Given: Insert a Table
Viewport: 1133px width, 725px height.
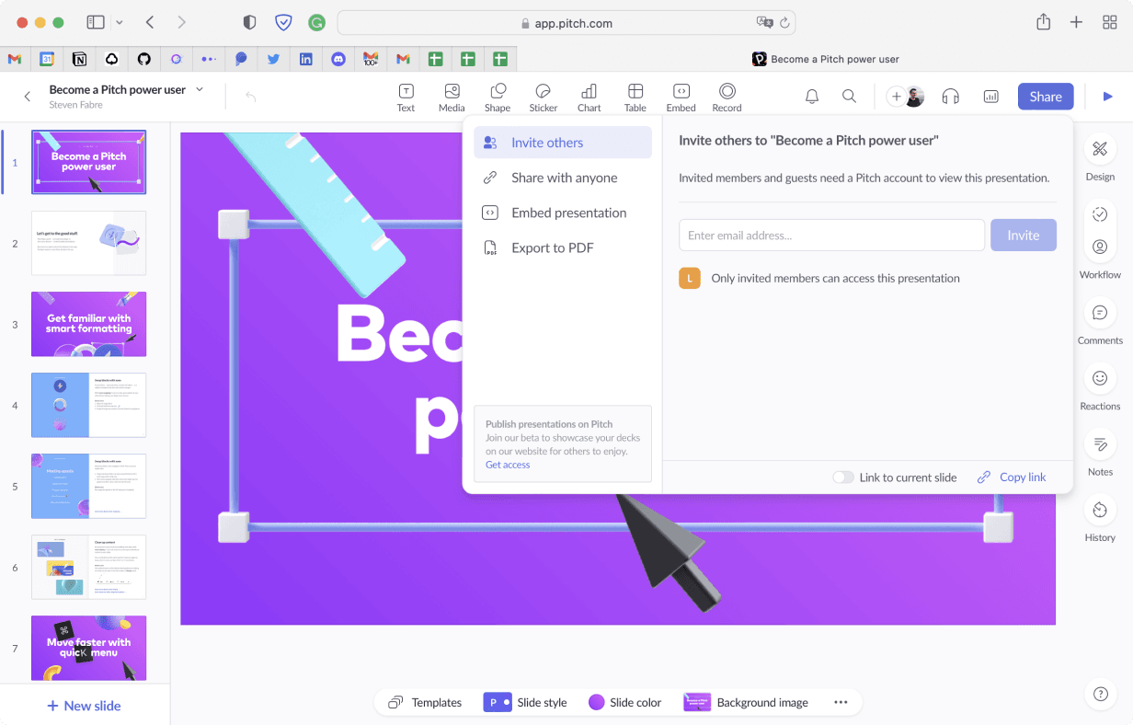Looking at the screenshot, I should (x=635, y=96).
